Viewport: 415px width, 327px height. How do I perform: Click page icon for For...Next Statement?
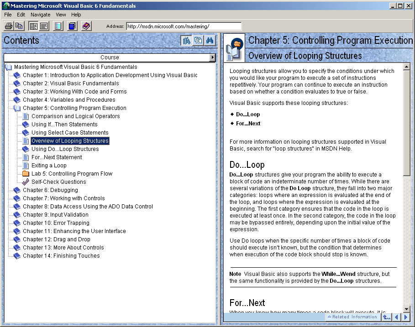click(26, 157)
